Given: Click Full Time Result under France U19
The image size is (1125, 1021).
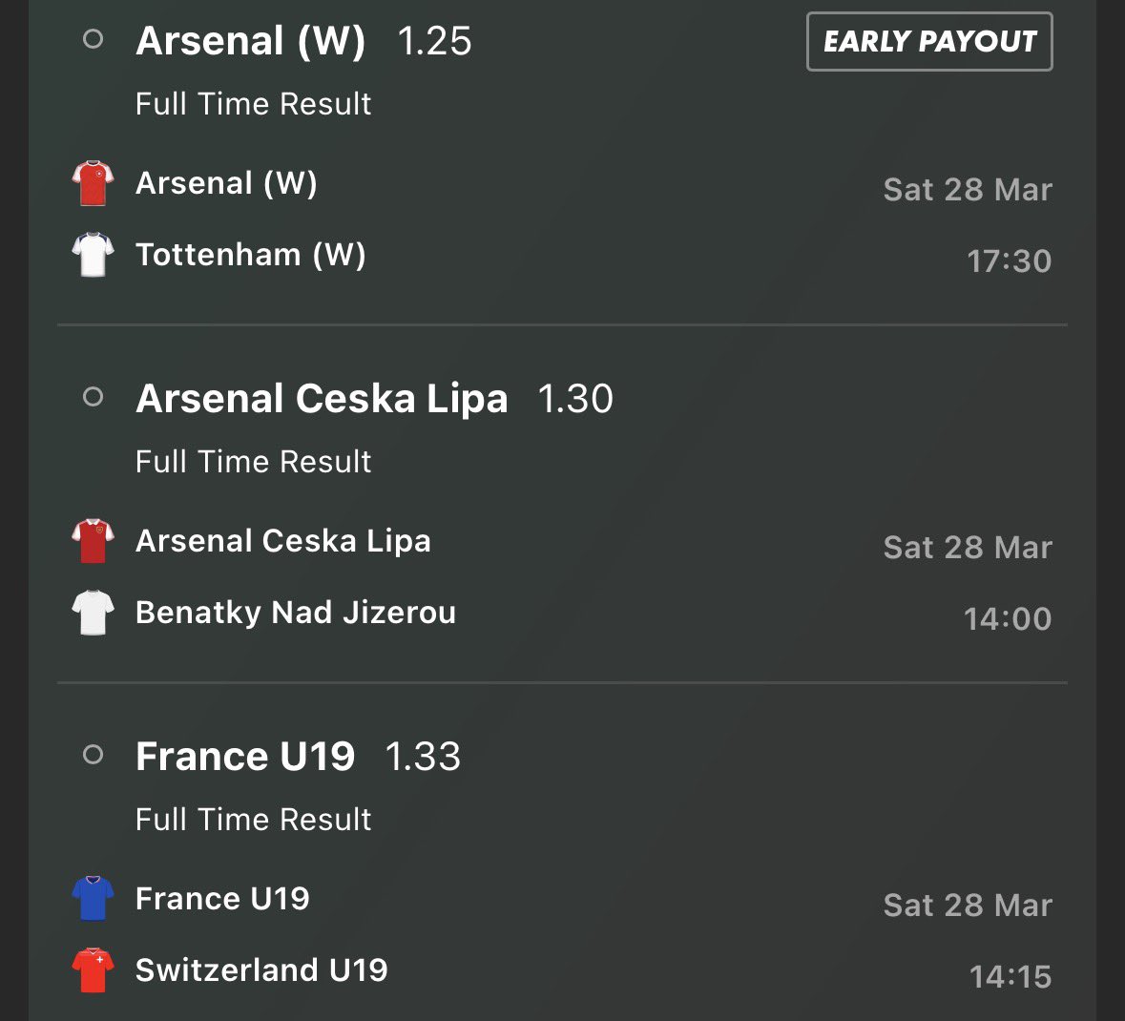Looking at the screenshot, I should (x=253, y=820).
